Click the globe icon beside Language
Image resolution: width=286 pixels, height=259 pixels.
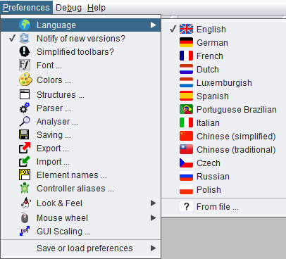(25, 25)
